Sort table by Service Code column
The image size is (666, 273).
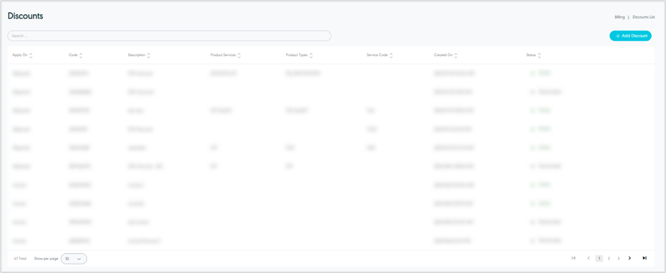pos(392,55)
